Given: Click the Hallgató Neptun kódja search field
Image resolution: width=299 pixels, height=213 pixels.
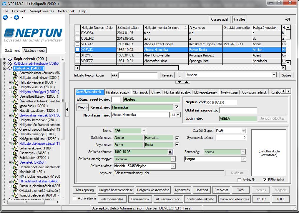Looking at the screenshot, I should [138, 75].
